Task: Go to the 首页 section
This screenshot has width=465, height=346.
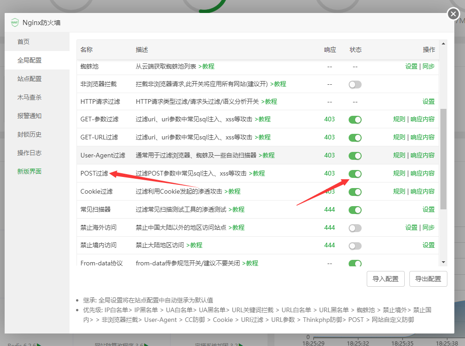Action: pos(24,41)
